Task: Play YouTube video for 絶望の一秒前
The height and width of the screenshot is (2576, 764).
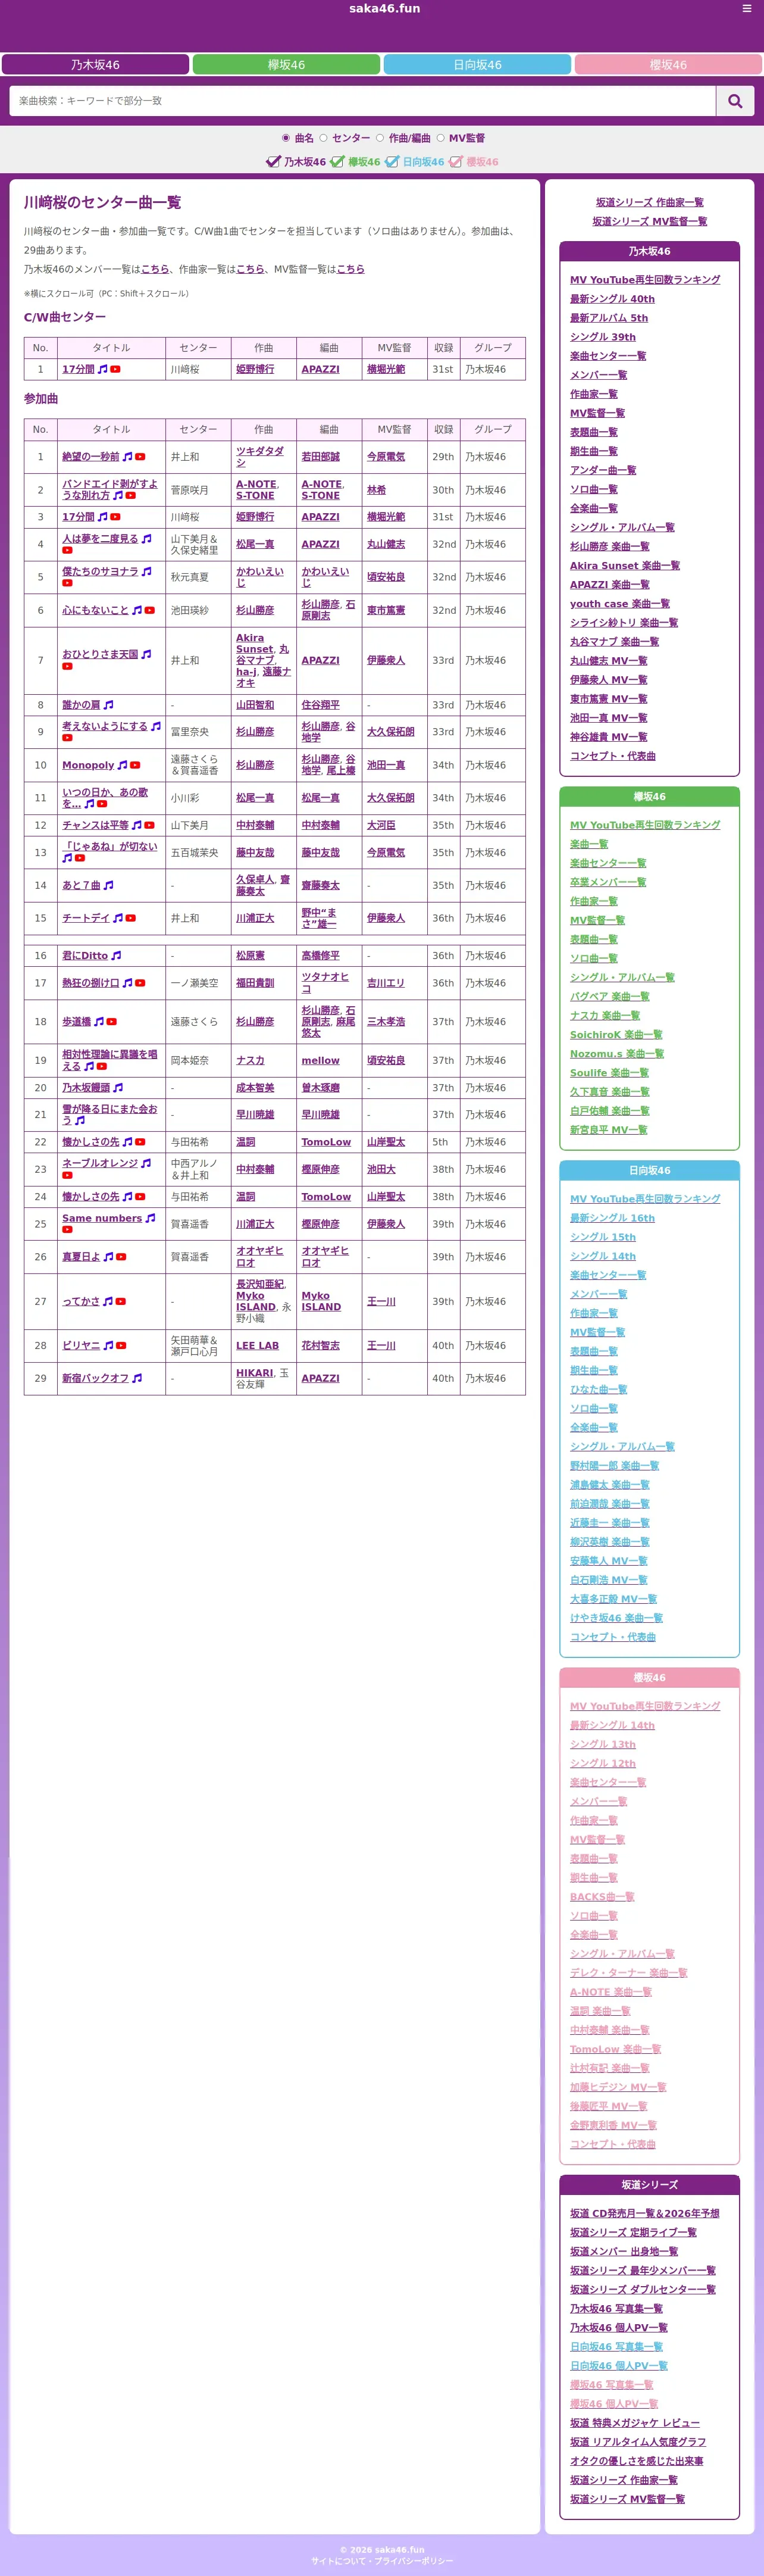Action: tap(140, 457)
